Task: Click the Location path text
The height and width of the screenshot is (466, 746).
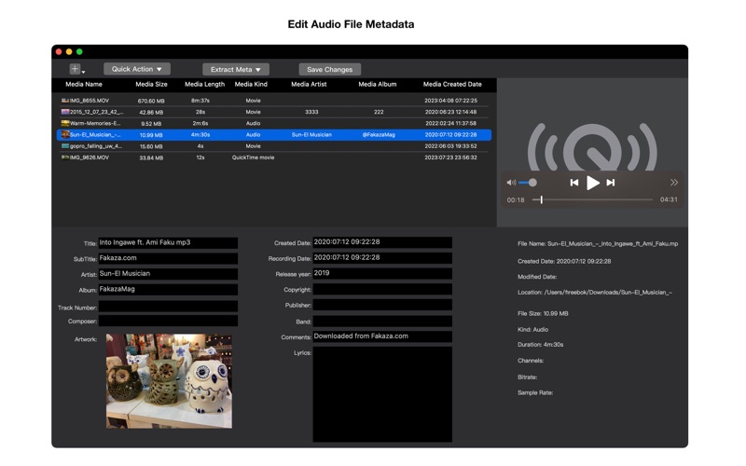Action: [595, 293]
